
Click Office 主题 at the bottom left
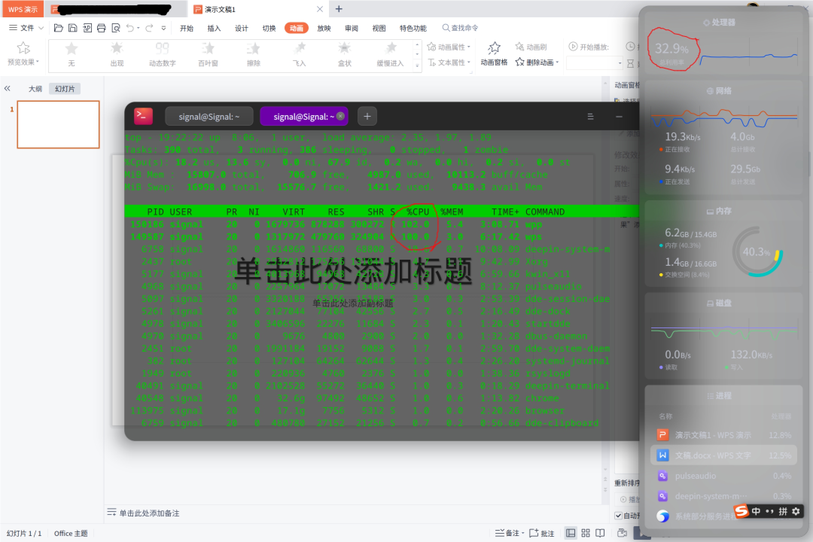coord(70,533)
